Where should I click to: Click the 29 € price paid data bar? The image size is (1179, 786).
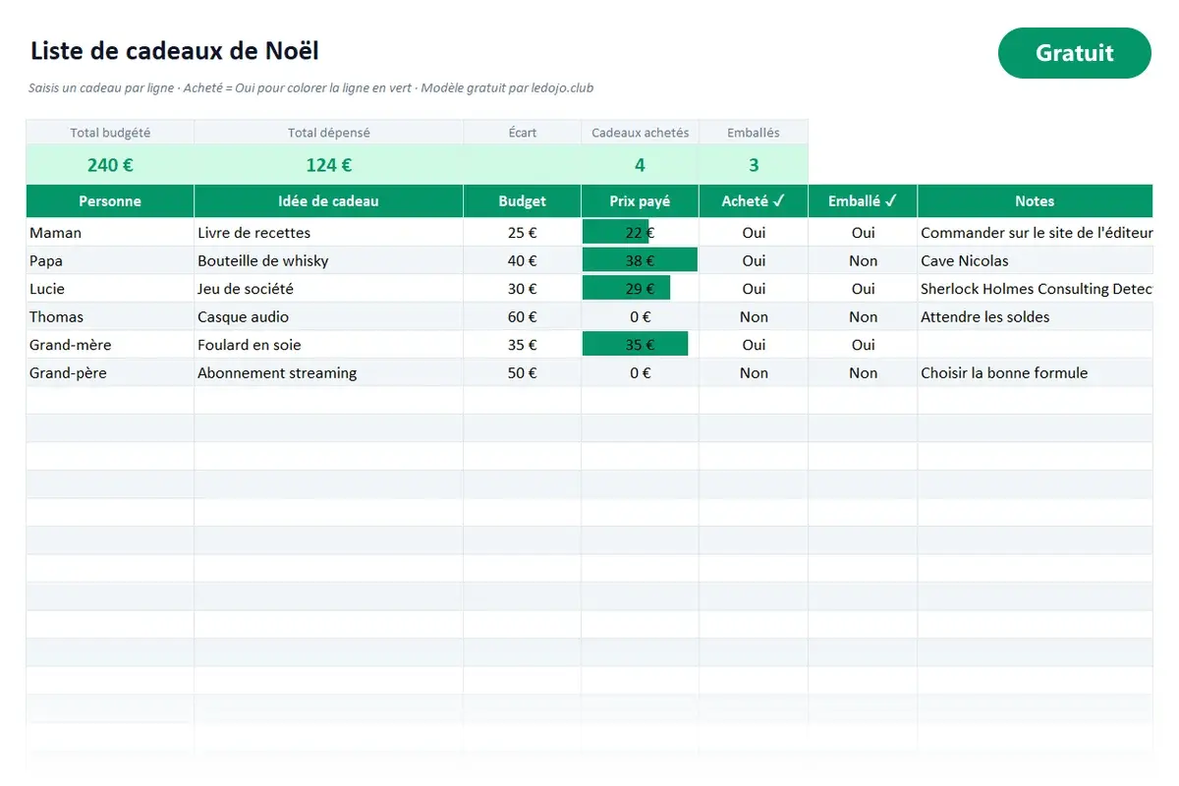point(626,289)
